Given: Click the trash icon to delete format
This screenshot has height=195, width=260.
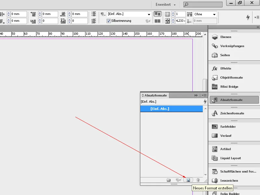Looking at the screenshot, I should pyautogui.click(x=198, y=180).
